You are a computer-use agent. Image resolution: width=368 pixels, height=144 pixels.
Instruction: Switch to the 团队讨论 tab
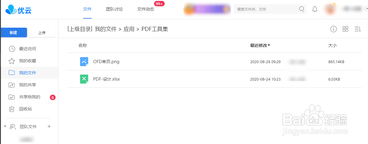tap(114, 9)
